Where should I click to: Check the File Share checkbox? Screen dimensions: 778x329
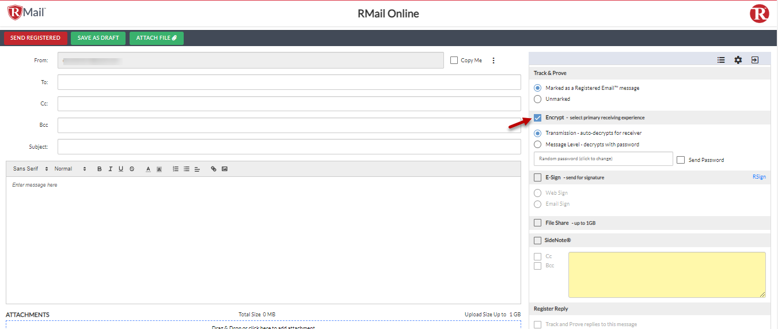[538, 222]
